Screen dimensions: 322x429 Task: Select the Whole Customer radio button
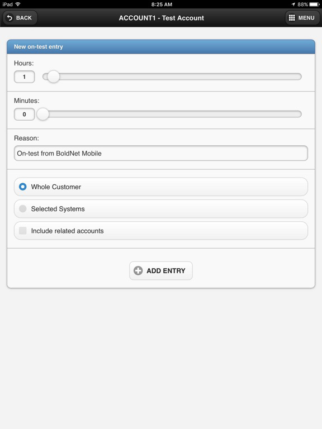(23, 187)
